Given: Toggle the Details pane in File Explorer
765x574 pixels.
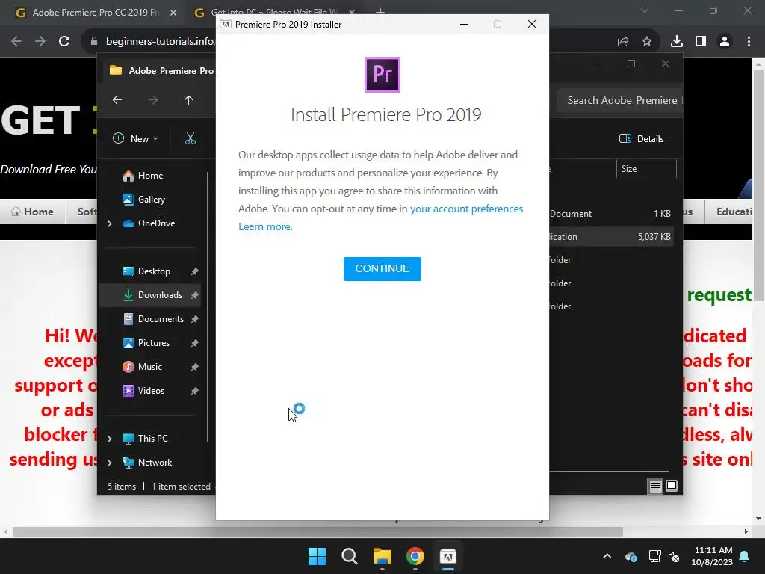Looking at the screenshot, I should [x=641, y=138].
